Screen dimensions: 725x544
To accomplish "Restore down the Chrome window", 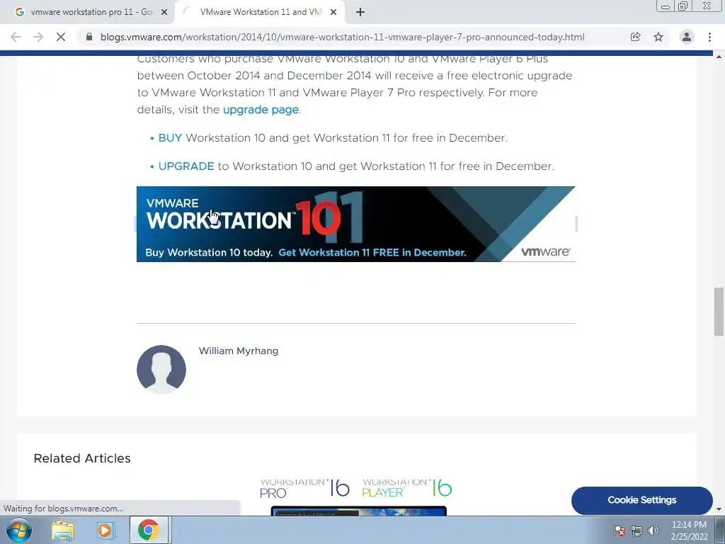I will click(683, 6).
